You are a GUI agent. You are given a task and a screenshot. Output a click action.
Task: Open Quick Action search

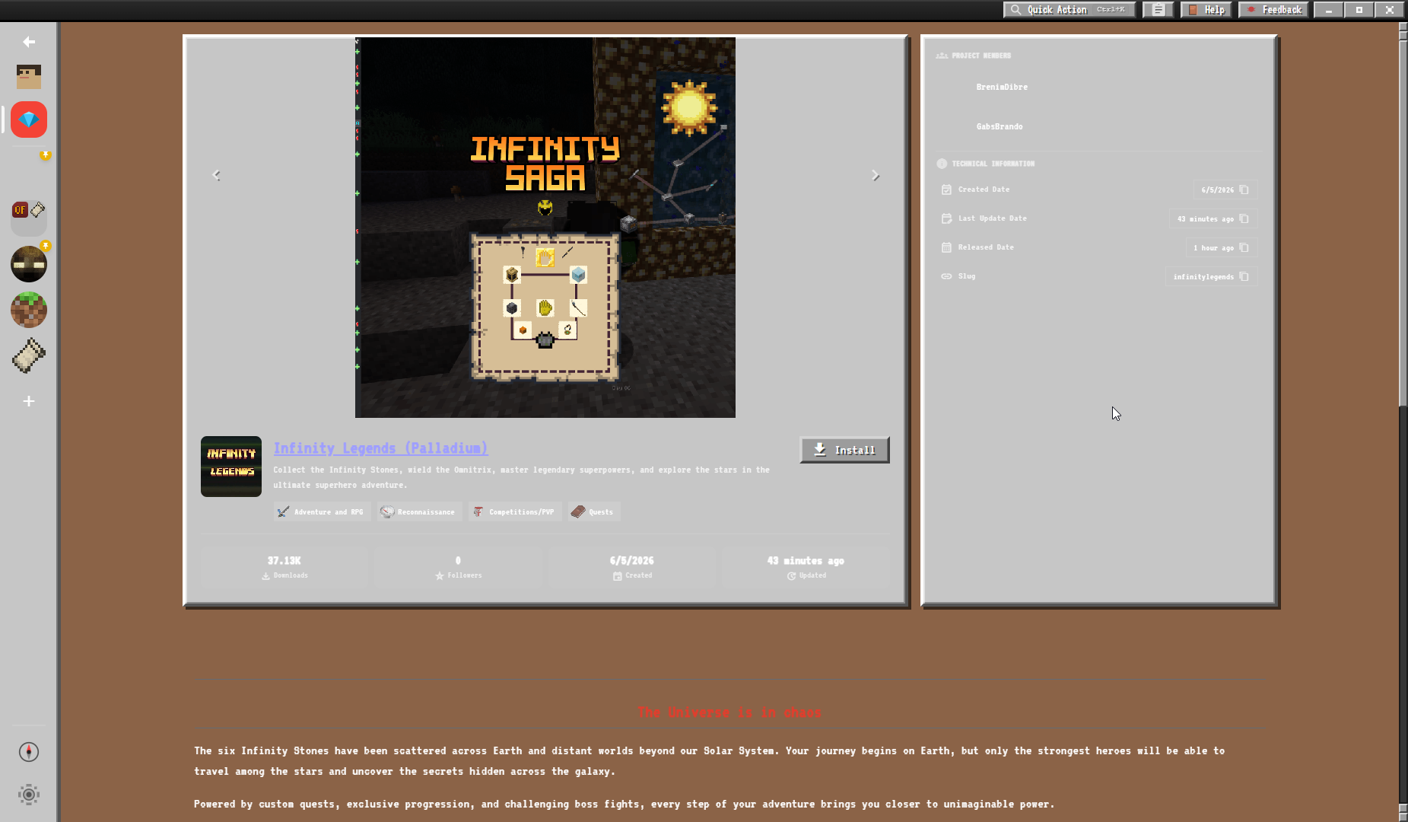coord(1069,10)
